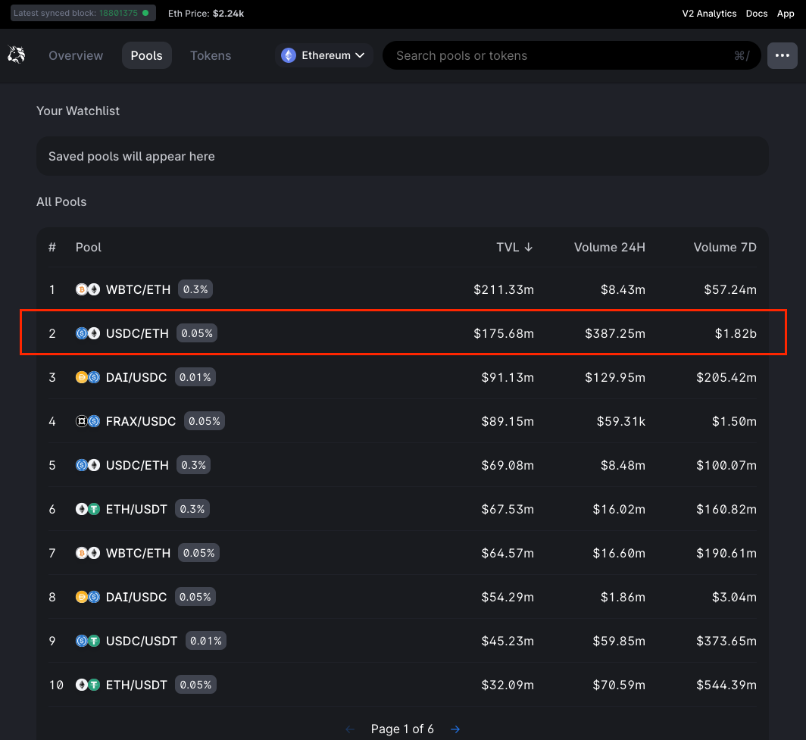Click token icons of DAI/USDC 0.01% pool
Viewport: 806px width, 740px height.
pos(88,377)
